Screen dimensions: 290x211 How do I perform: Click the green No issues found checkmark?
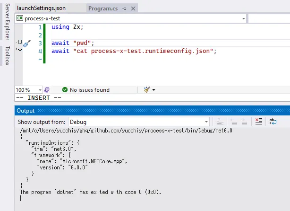65,89
